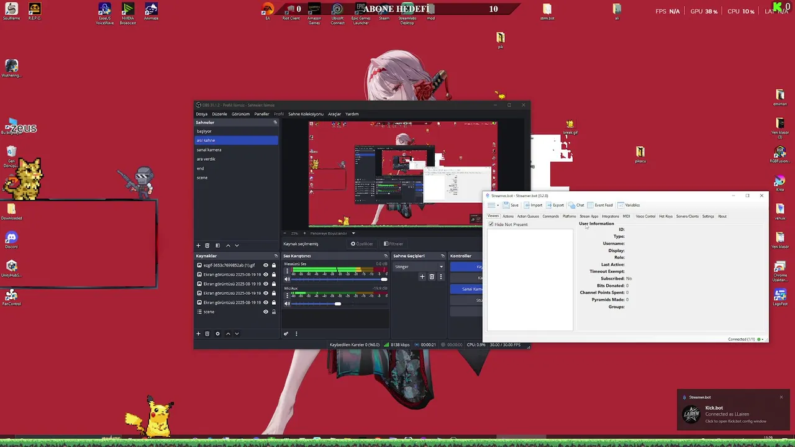
Task: Click Filtreler button in OBS
Action: pyautogui.click(x=393, y=244)
